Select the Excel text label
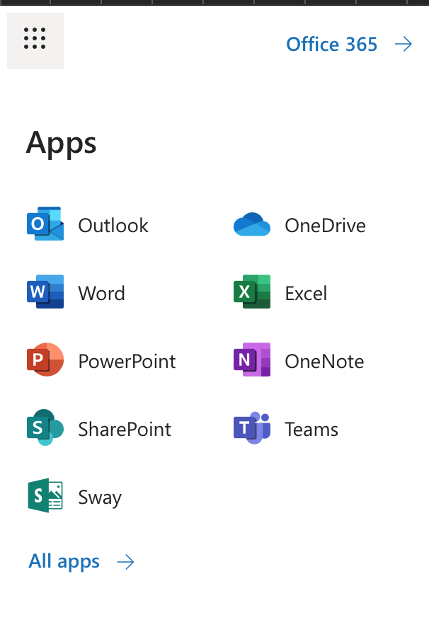Screen dimensions: 429x620 [x=306, y=294]
